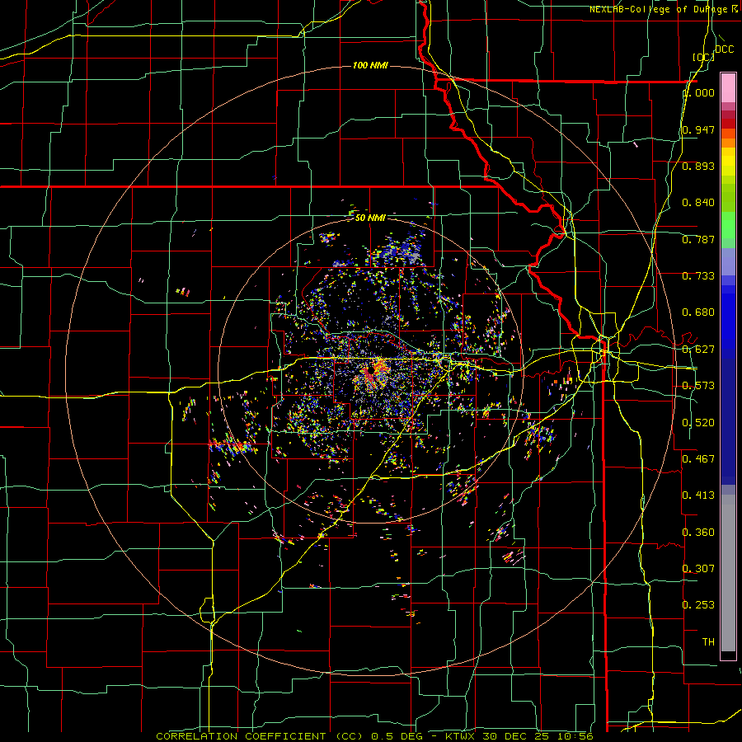Image resolution: width=742 pixels, height=742 pixels.
Task: Pick the light pink color band of the scale
Action: (728, 87)
